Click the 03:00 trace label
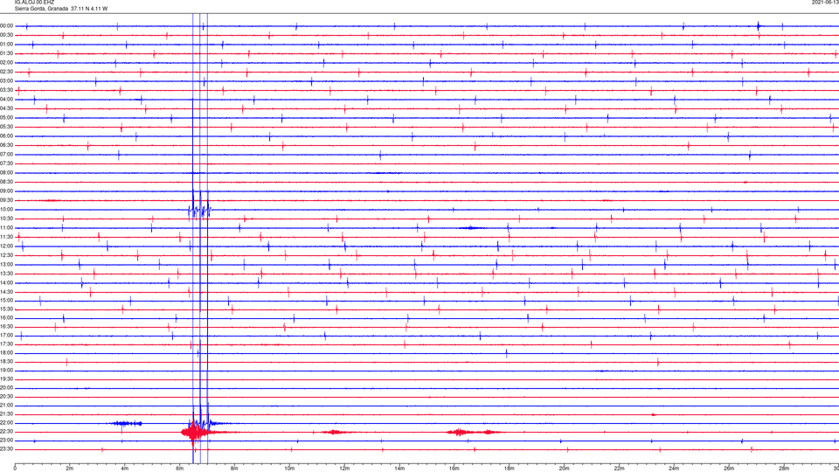The width and height of the screenshot is (839, 472). click(7, 81)
